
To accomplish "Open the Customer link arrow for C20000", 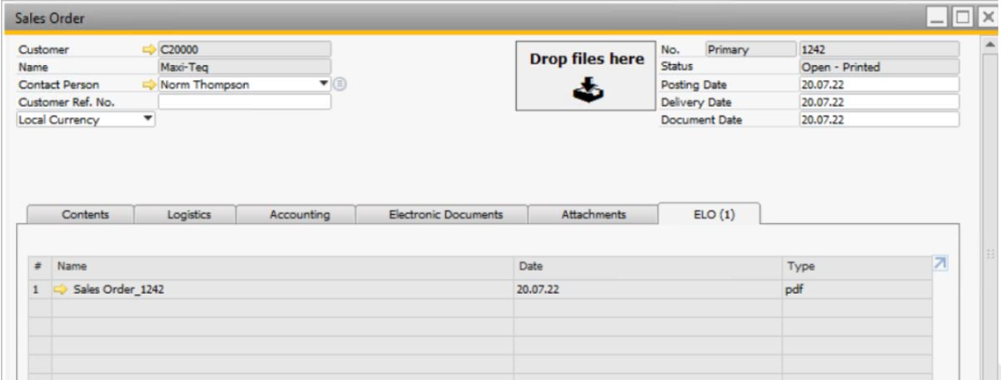I will pos(149,49).
